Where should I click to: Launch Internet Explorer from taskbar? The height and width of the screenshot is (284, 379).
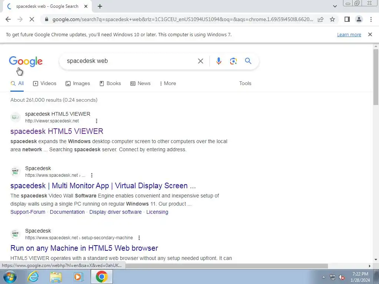coord(33,277)
